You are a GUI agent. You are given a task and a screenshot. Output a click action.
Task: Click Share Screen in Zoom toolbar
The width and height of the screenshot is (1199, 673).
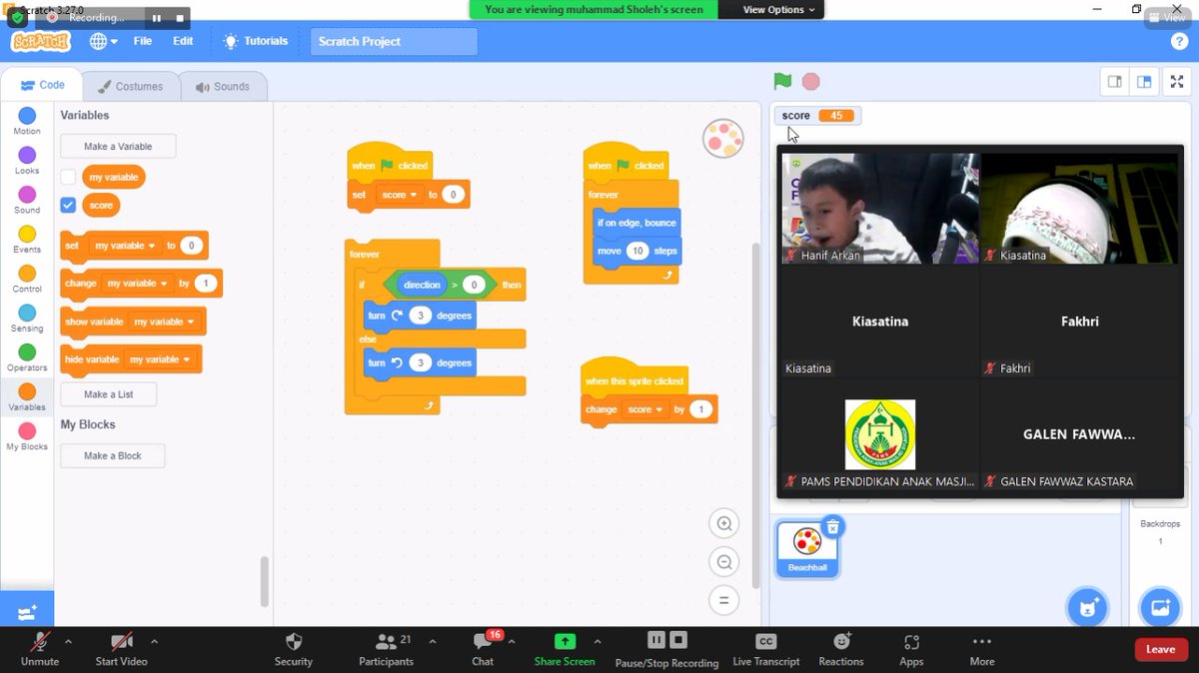tap(565, 649)
